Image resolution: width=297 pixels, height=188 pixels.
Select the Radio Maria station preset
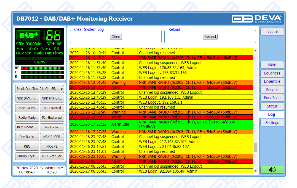27,118
